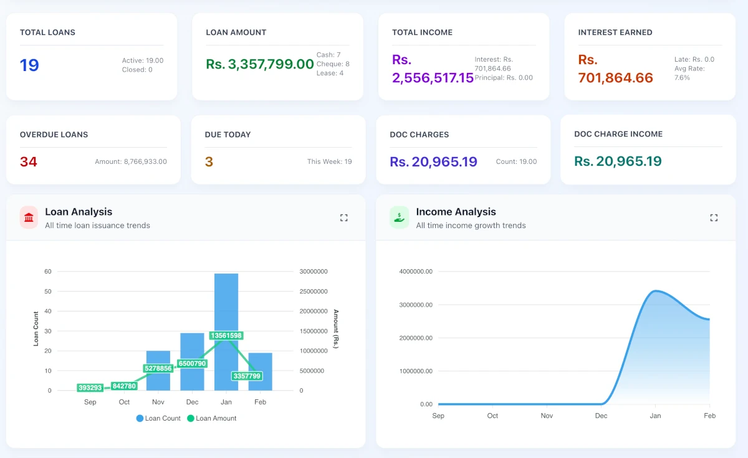Open the Loan Amount card showing Rs. 3,357,799.00

pos(260,64)
